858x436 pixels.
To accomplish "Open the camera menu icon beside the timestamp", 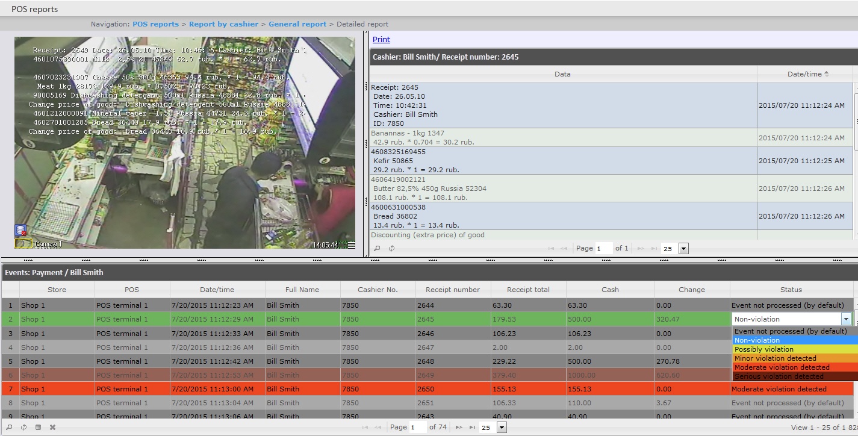I will click(x=351, y=245).
